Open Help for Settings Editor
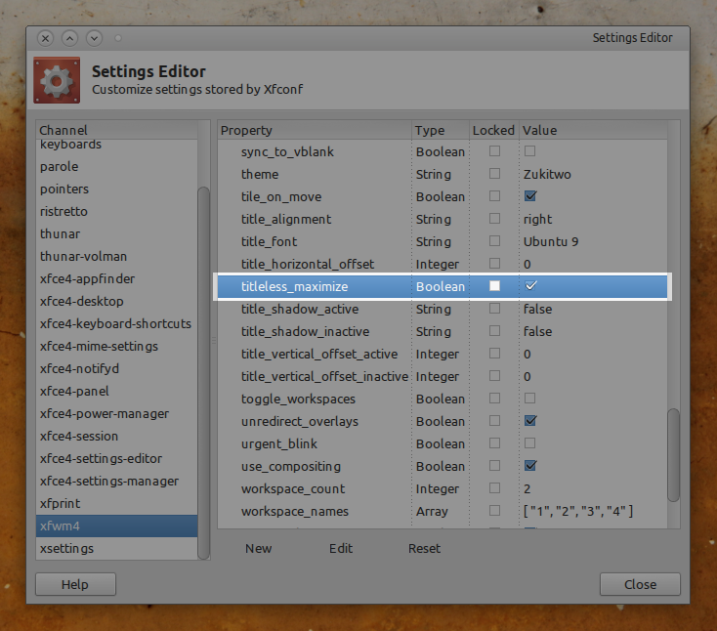Screen dimensions: 717x631 [75, 584]
